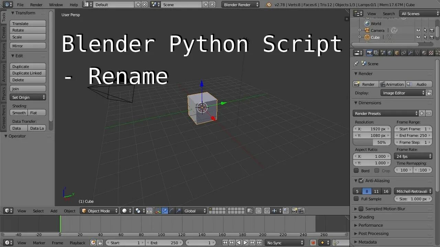Open the Mesh Data triangle tab
The image size is (440, 247).
click(x=417, y=53)
